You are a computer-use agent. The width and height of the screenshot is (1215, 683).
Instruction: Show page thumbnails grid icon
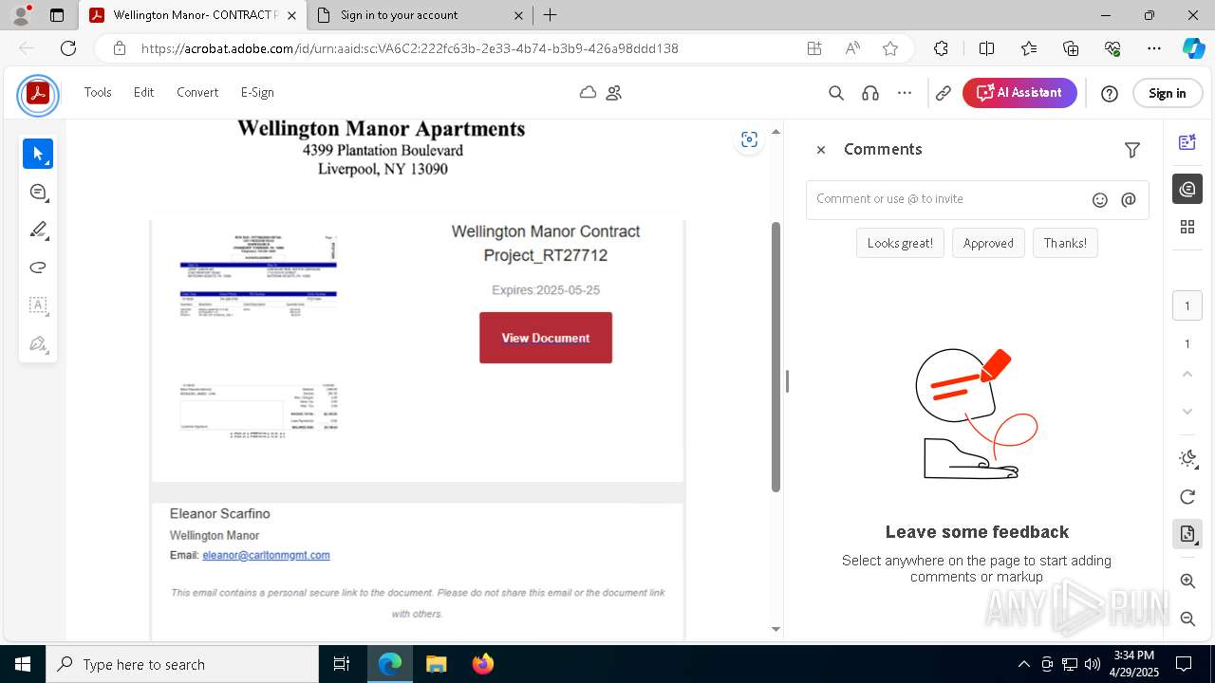[1187, 227]
